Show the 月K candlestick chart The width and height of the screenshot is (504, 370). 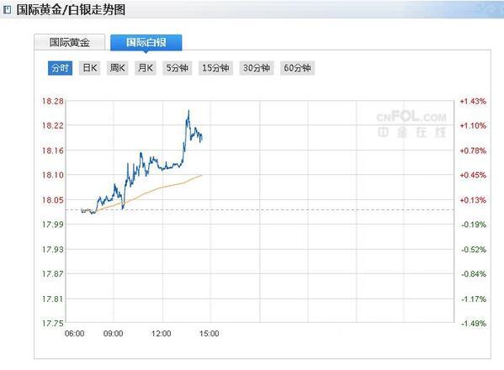[x=146, y=68]
